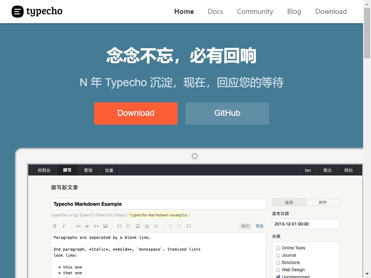The height and width of the screenshot is (278, 371).
Task: Insert an image using the picture icon
Action: click(x=105, y=226)
